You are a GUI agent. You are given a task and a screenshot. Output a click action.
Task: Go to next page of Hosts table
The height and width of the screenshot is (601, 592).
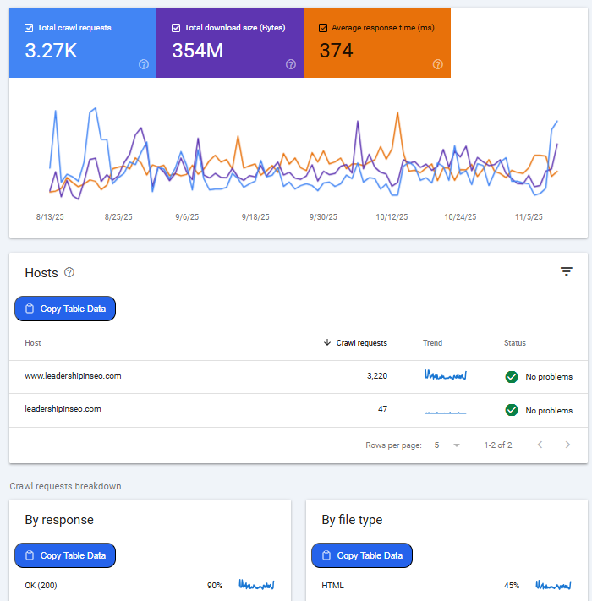click(x=567, y=445)
